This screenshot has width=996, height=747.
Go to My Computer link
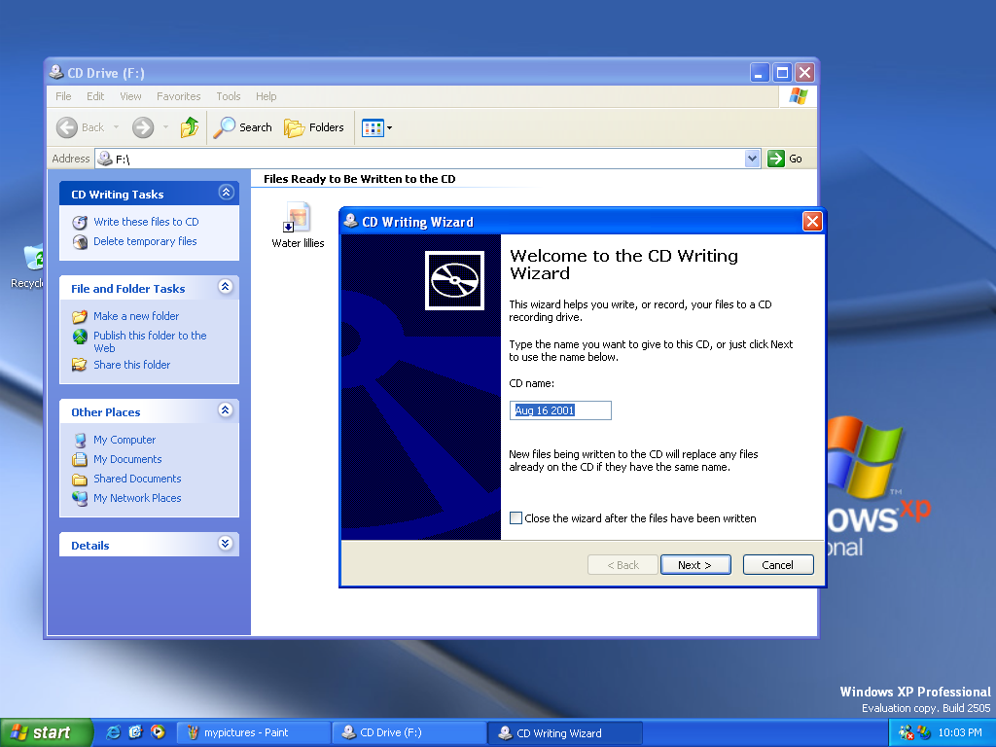pyautogui.click(x=124, y=440)
